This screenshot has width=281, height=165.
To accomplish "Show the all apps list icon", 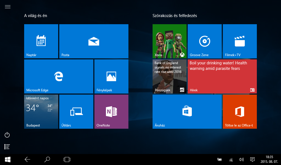I will [x=7, y=147].
